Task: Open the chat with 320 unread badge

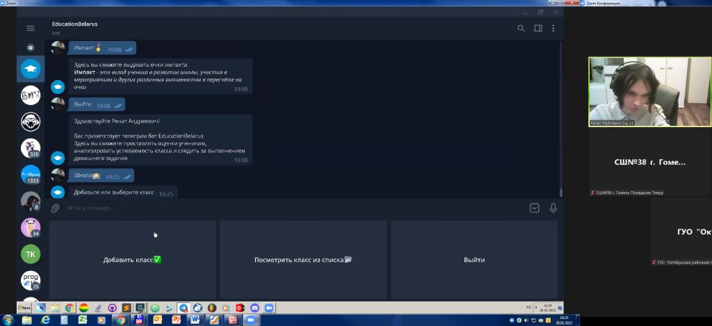Action: 31,147
